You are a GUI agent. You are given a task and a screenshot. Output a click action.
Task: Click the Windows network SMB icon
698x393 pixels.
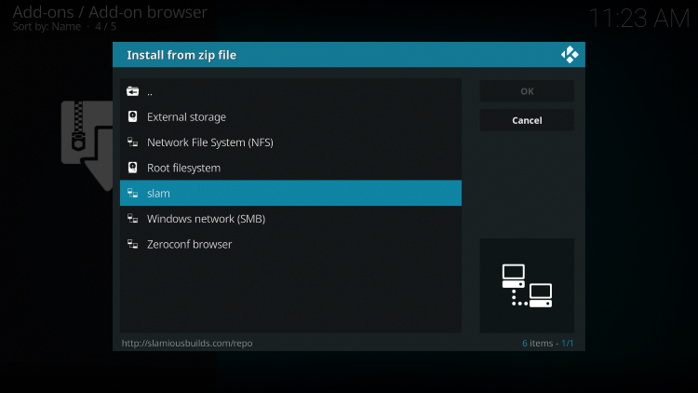133,219
